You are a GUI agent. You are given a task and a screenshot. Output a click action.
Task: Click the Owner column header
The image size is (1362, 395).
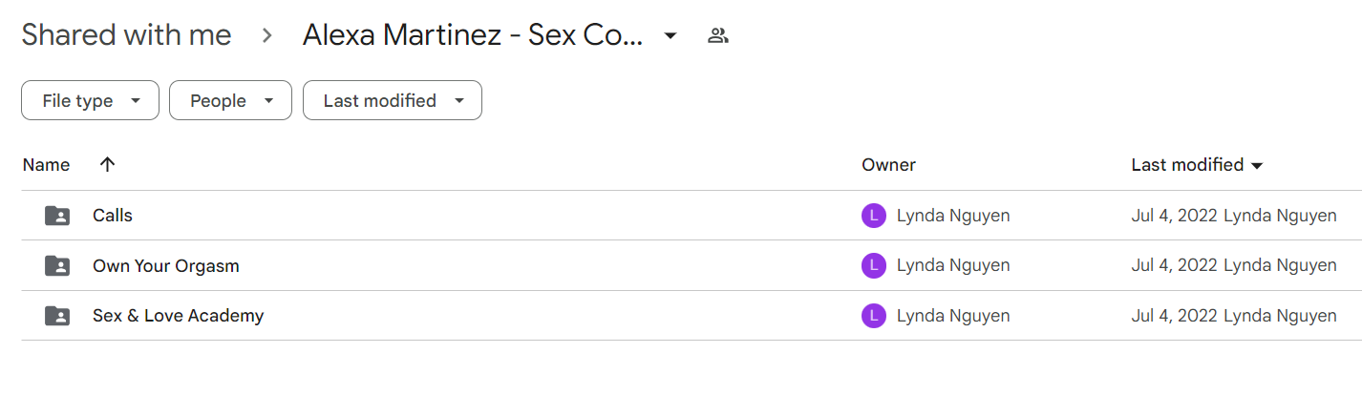click(888, 164)
